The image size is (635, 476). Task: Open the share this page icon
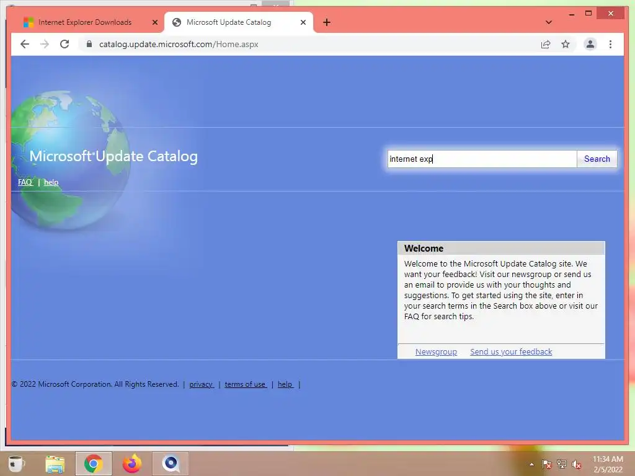click(546, 44)
